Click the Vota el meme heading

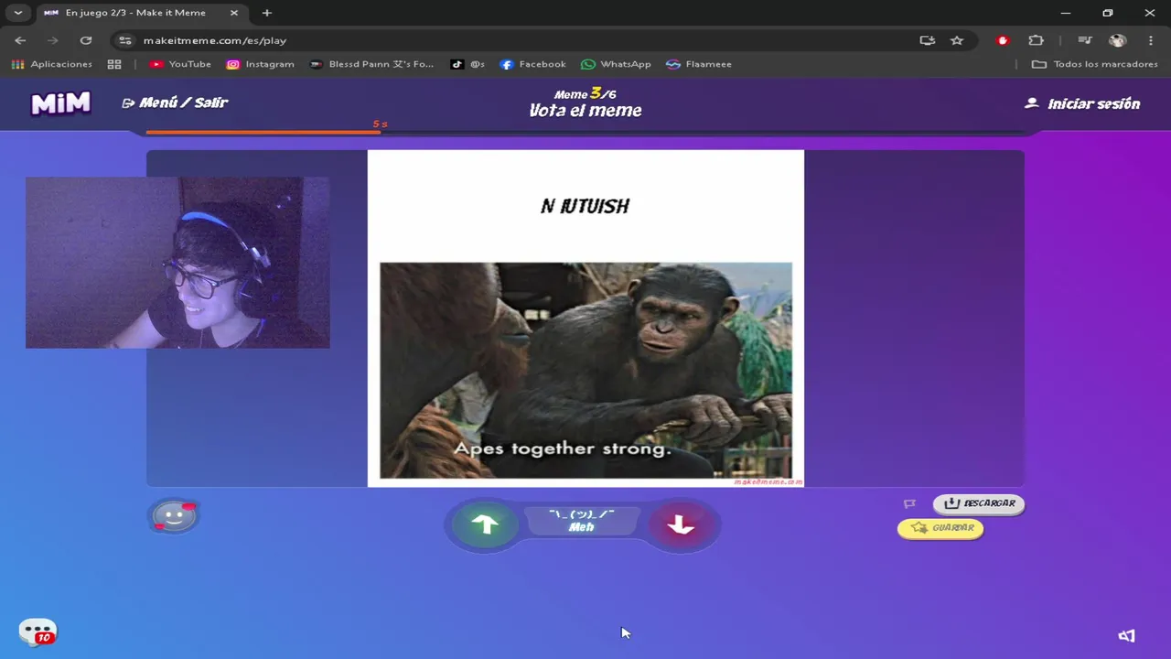pos(585,111)
